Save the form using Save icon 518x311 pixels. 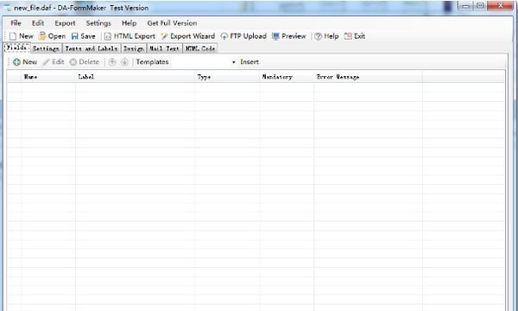75,36
